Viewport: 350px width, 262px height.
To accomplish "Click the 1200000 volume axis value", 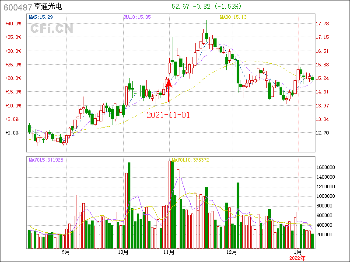I will pyautogui.click(x=325, y=186).
